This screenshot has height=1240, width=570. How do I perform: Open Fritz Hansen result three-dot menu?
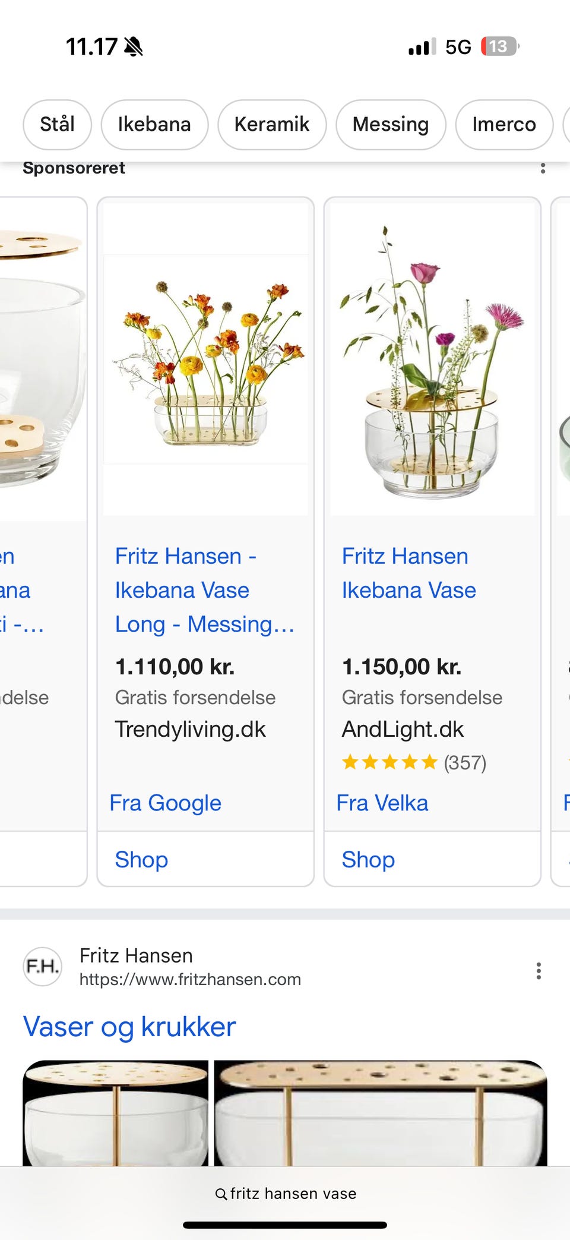[538, 971]
